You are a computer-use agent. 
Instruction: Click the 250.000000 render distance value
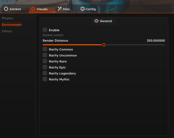click(156, 41)
